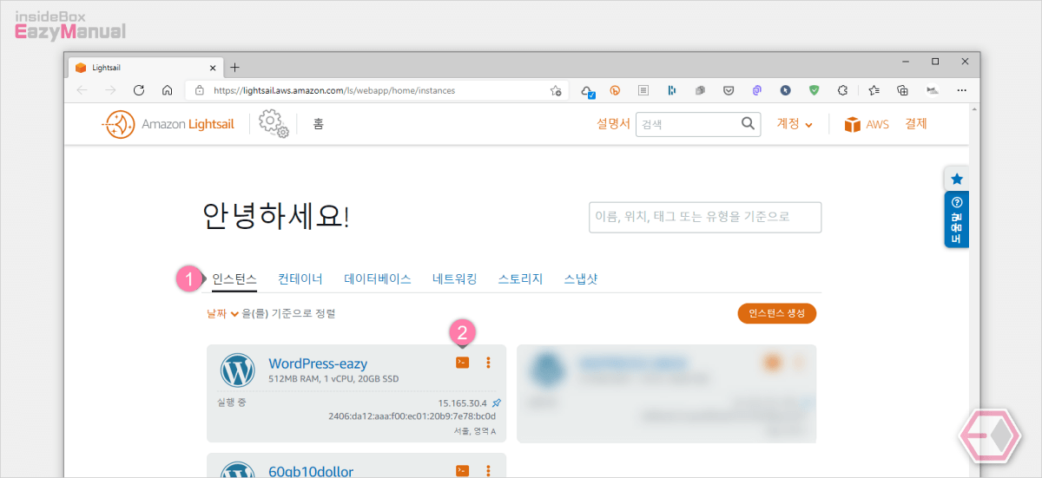Open the WordPress-eazy instance name link
The width and height of the screenshot is (1042, 478).
[x=318, y=363]
